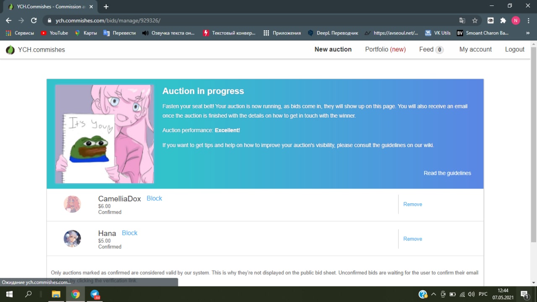
Task: Click the CamelliaDox bidder name
Action: tap(120, 199)
